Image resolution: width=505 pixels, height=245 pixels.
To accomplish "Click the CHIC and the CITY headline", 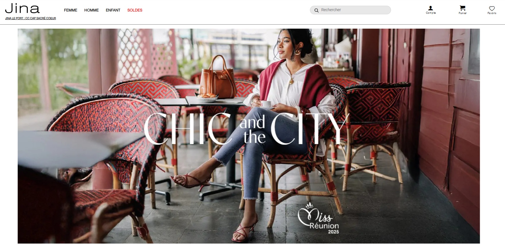I will tap(246, 129).
